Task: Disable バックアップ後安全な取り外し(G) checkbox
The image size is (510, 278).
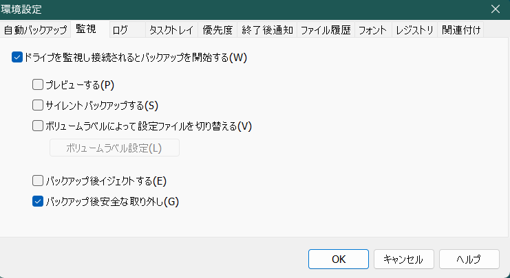Action: 38,202
